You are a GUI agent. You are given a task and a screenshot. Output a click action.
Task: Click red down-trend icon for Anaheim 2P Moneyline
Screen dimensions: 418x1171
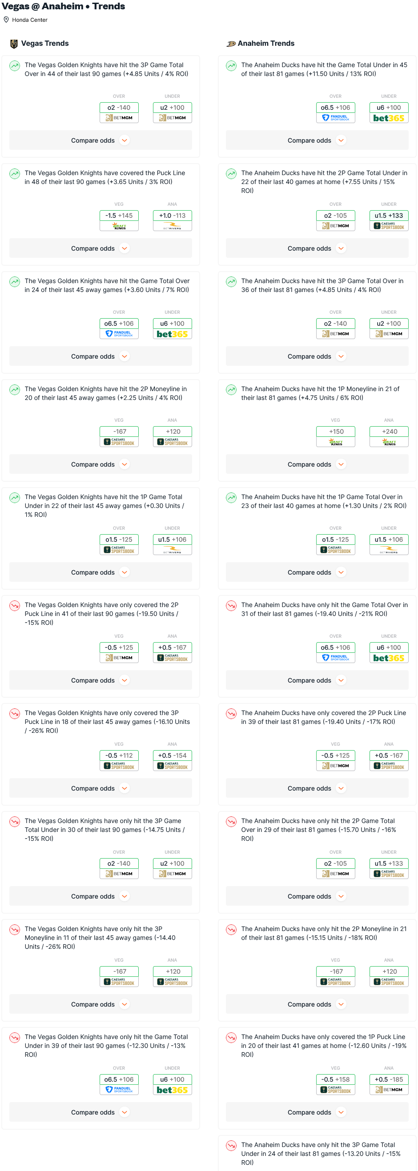[232, 930]
